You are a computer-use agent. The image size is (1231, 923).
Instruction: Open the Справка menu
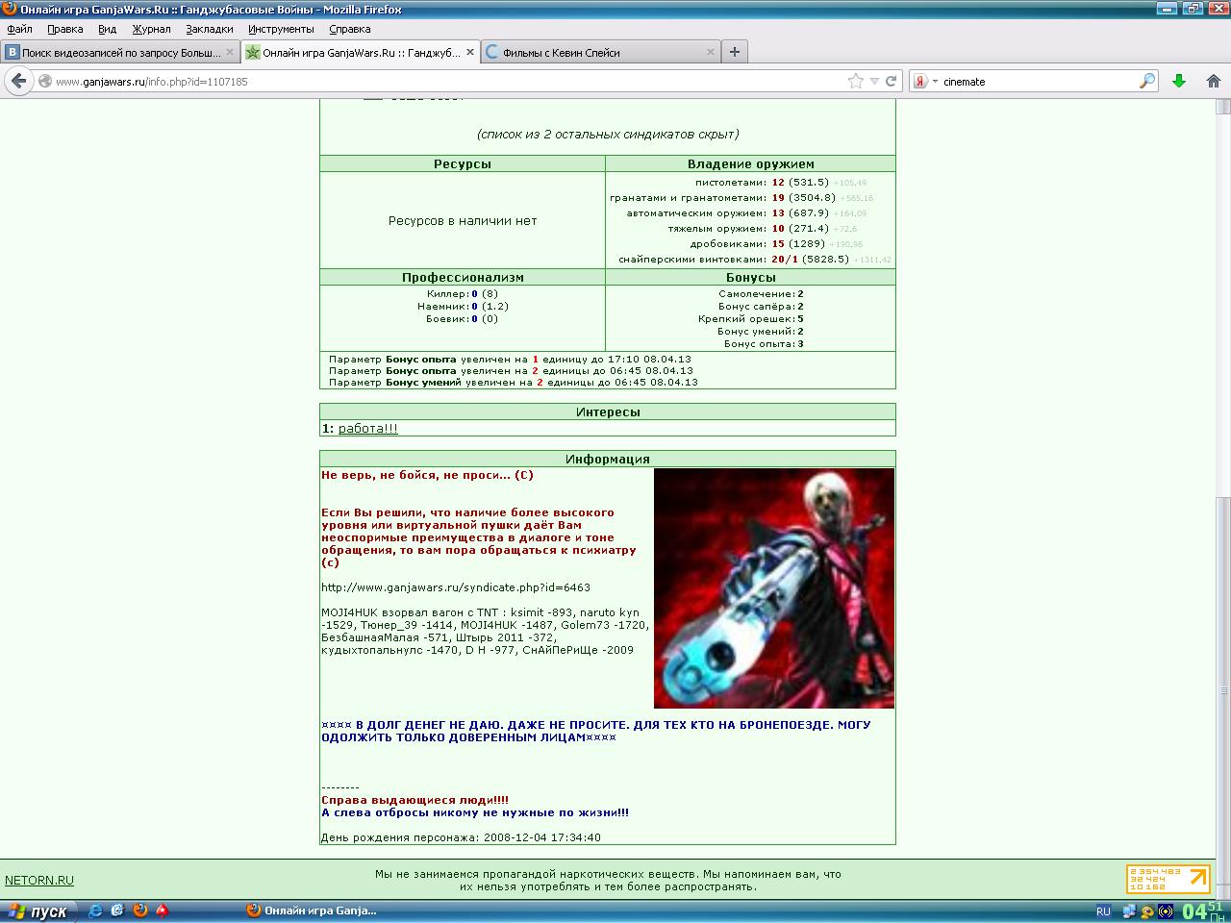click(x=349, y=29)
